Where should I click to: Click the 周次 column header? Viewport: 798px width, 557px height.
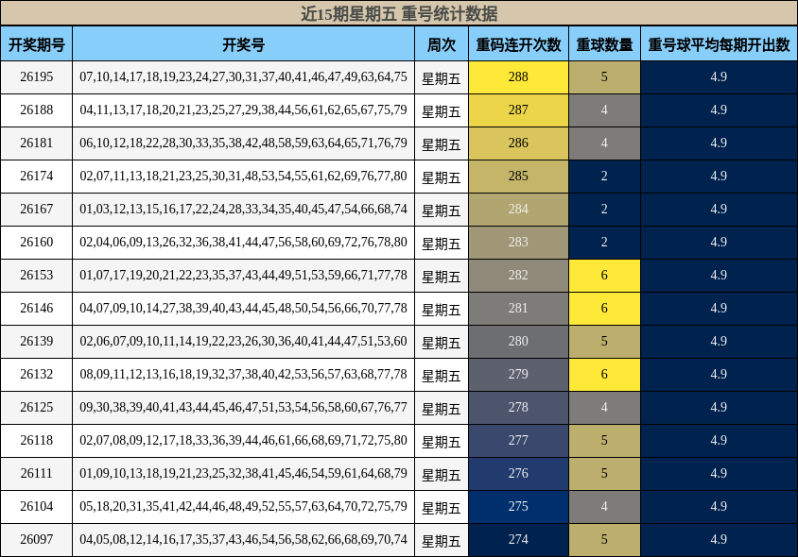[x=442, y=44]
